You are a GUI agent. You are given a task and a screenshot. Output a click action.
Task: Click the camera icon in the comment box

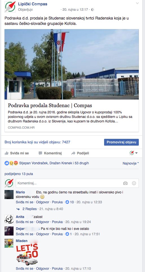pos(125,183)
